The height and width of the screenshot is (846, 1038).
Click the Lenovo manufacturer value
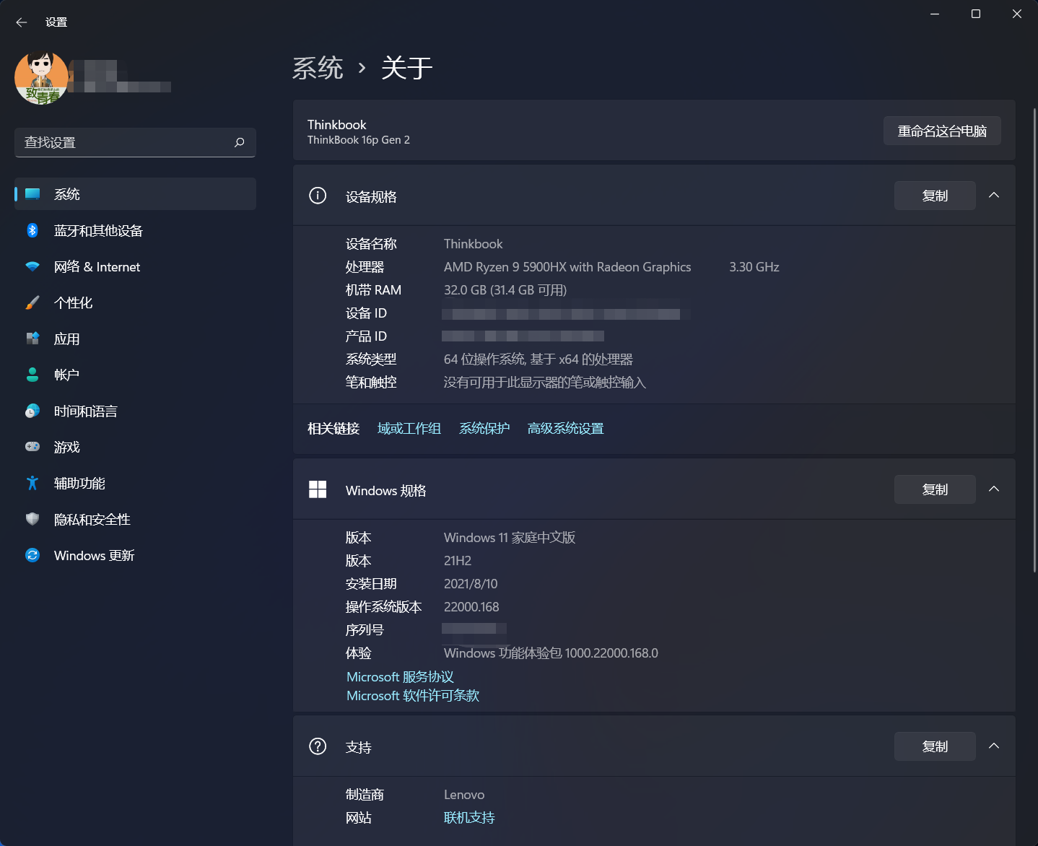(464, 795)
